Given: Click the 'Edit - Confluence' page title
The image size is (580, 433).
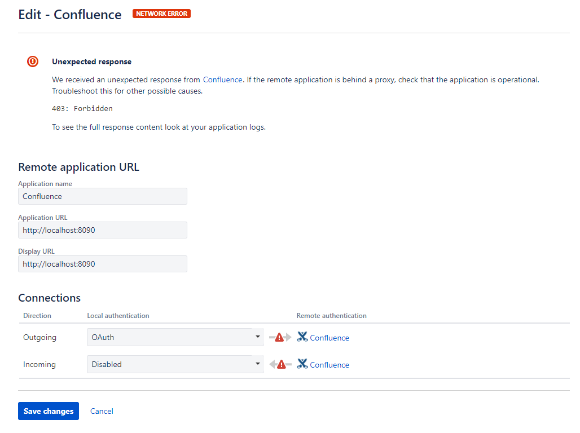Looking at the screenshot, I should click(70, 15).
